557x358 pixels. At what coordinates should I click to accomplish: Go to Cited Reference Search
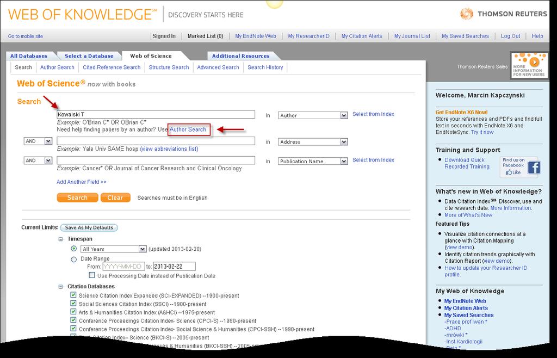point(112,67)
